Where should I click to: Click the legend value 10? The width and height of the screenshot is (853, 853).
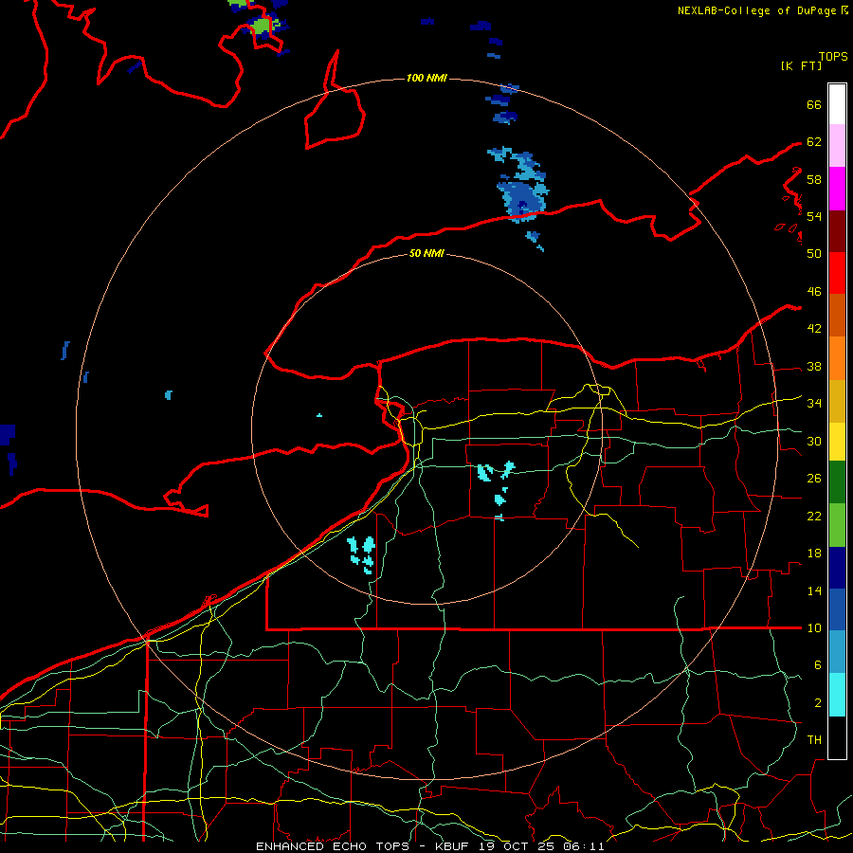[x=814, y=628]
